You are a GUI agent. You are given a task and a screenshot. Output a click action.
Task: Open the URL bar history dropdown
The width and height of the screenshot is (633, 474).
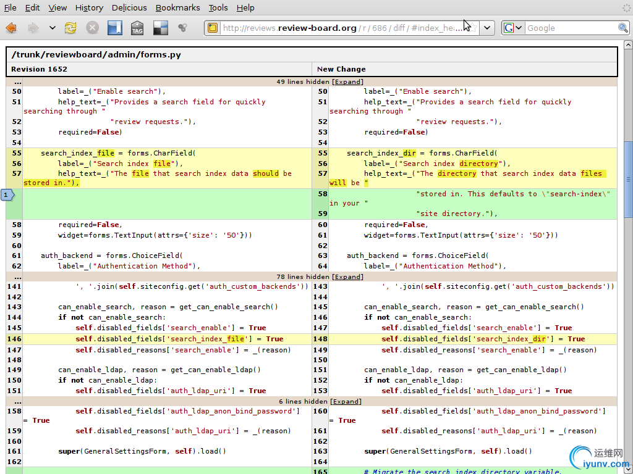(488, 28)
